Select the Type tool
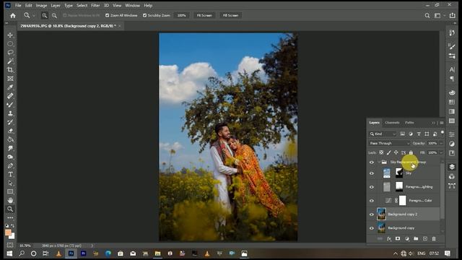 click(x=10, y=174)
